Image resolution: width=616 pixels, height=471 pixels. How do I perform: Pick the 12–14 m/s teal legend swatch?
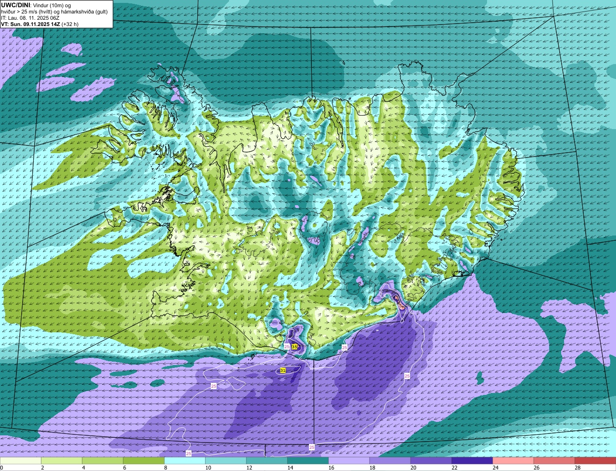point(267,461)
